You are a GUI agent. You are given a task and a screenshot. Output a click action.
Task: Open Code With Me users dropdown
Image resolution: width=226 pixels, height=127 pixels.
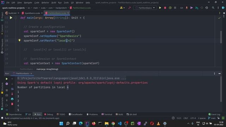[x=123, y=8]
